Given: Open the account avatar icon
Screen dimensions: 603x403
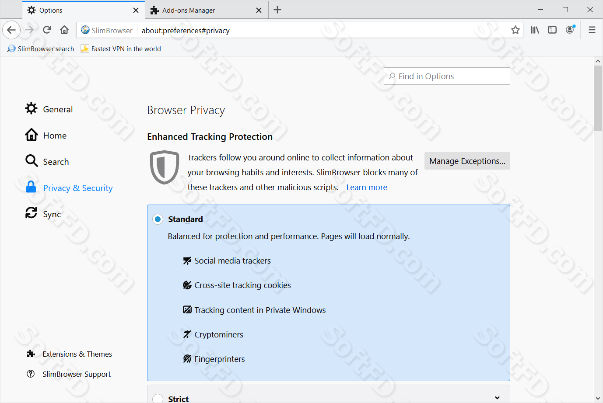Looking at the screenshot, I should point(570,30).
